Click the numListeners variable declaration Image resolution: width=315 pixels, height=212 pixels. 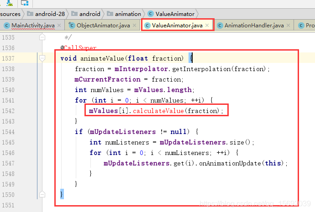pyautogui.click(x=127, y=142)
